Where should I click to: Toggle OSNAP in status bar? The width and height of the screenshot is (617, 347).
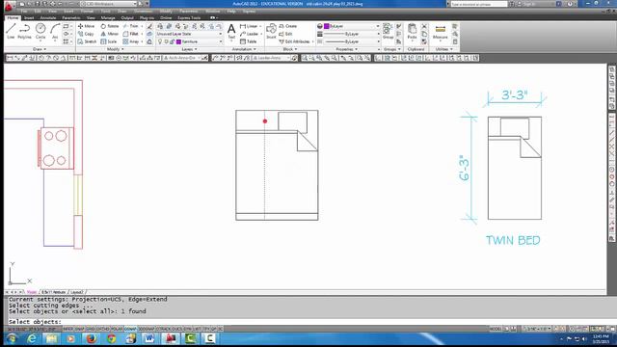[130, 329]
